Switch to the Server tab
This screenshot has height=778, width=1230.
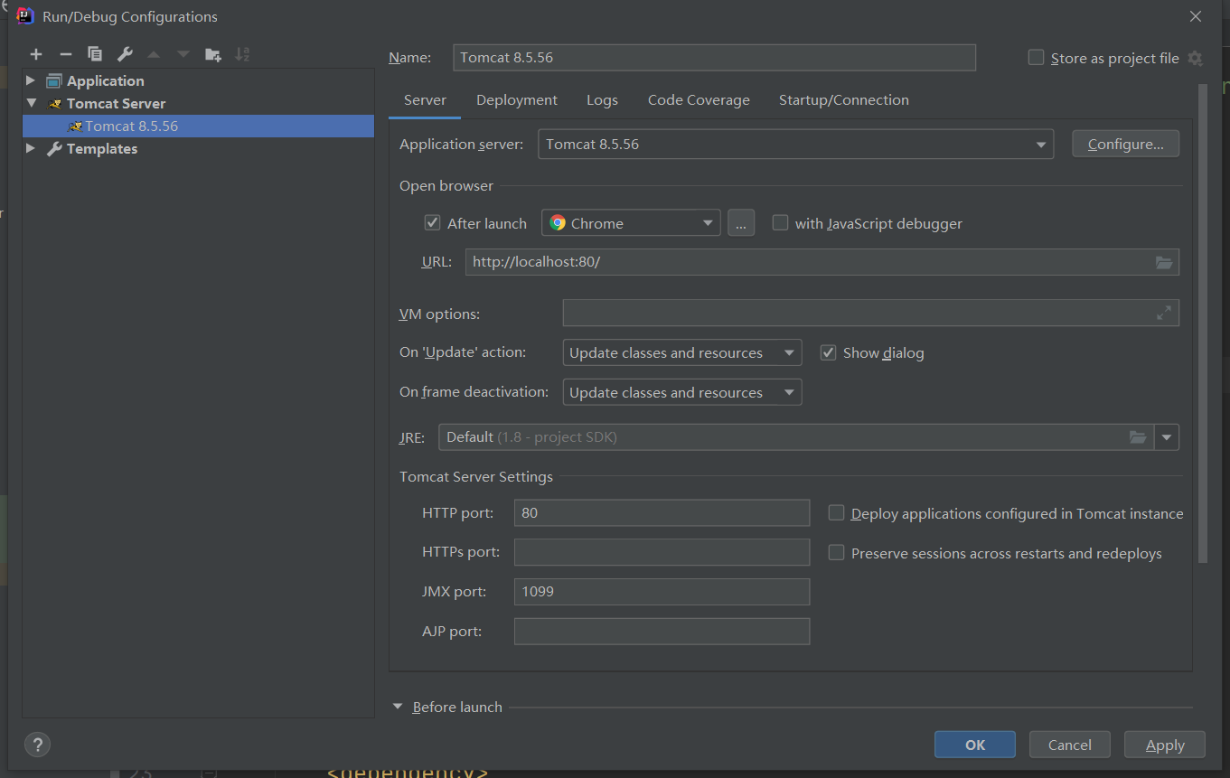click(x=425, y=100)
